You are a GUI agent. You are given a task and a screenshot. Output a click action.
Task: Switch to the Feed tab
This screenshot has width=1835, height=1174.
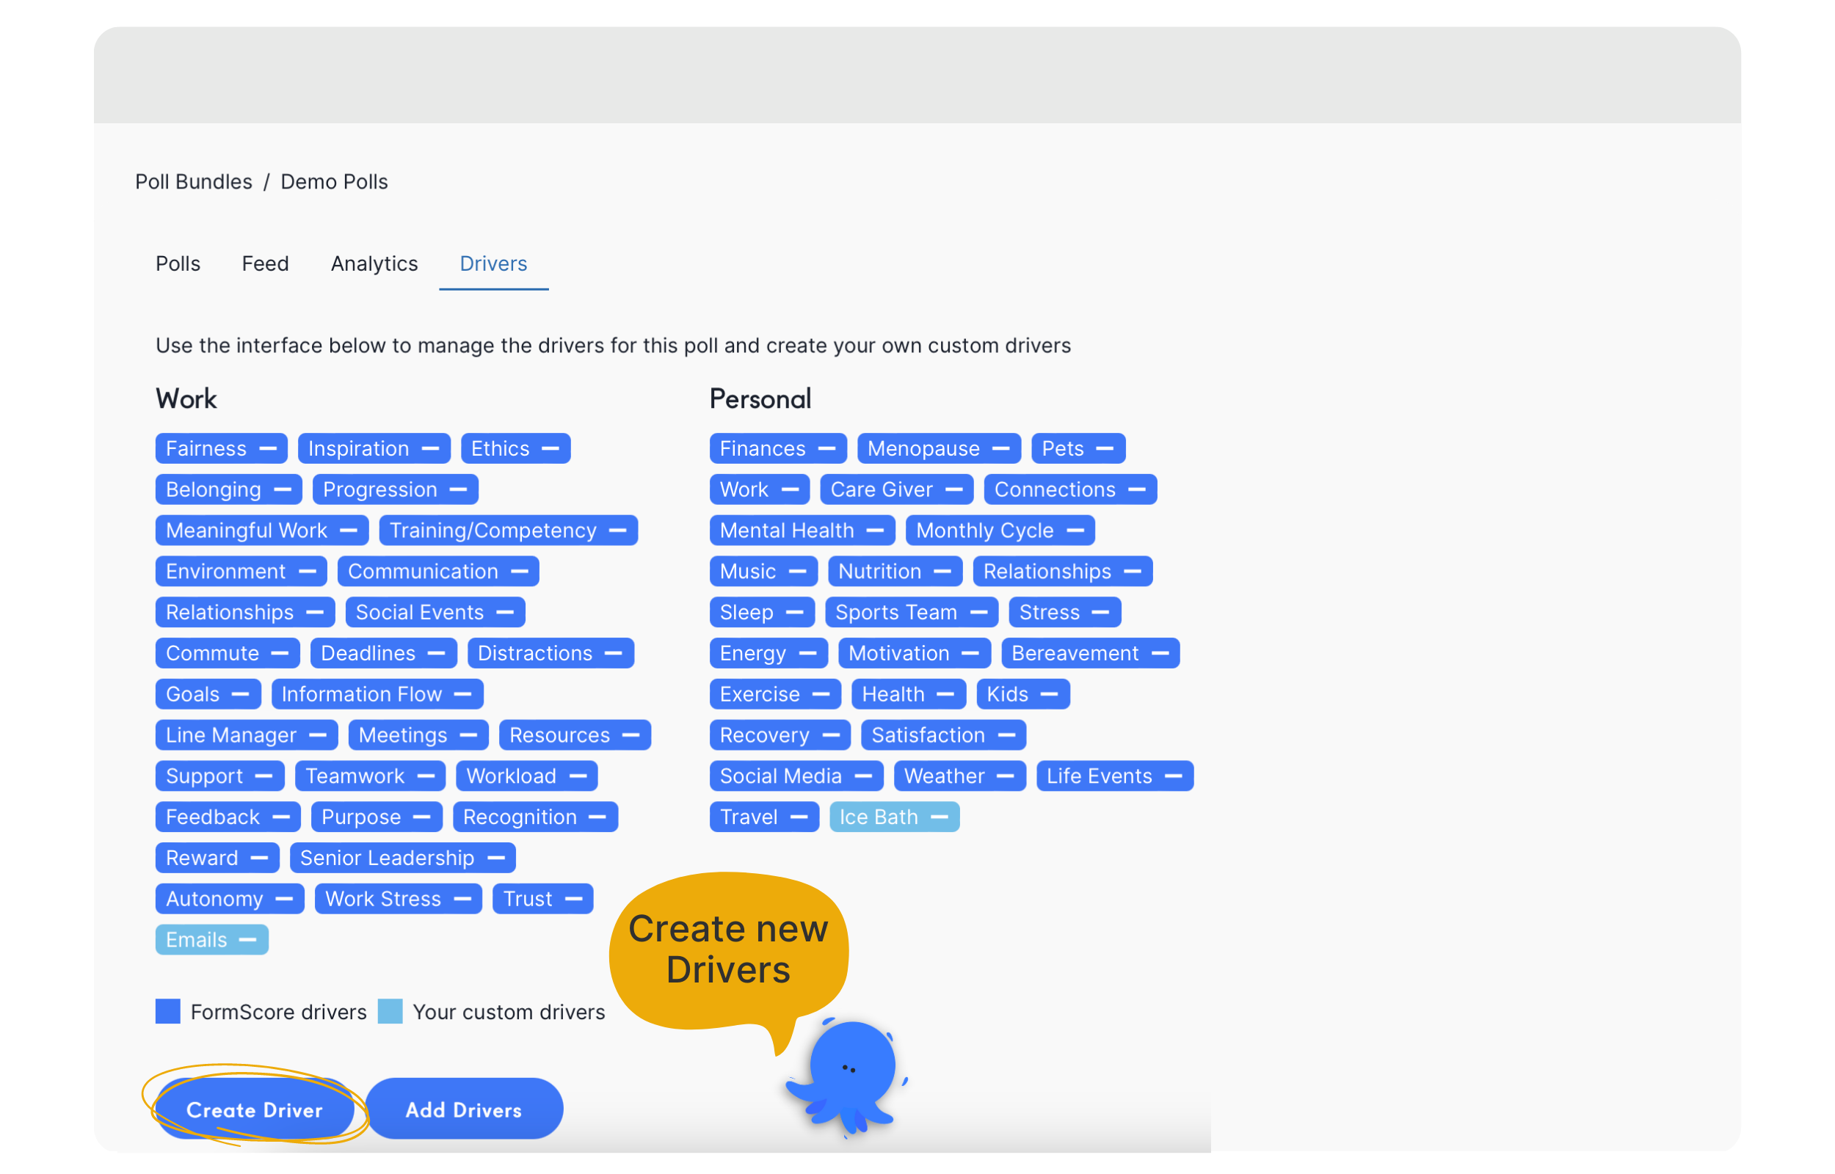coord(265,263)
